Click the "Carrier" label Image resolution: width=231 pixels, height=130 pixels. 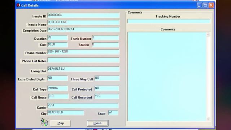pos(42,108)
